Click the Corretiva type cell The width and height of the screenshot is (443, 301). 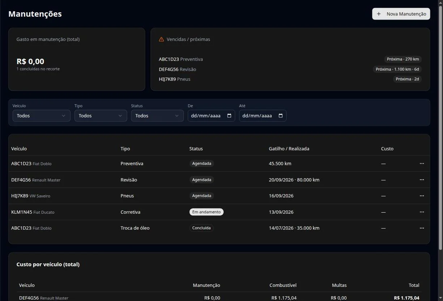(x=130, y=212)
